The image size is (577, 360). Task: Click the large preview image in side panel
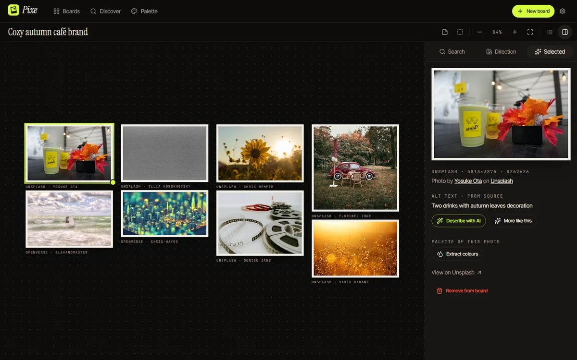pos(501,114)
